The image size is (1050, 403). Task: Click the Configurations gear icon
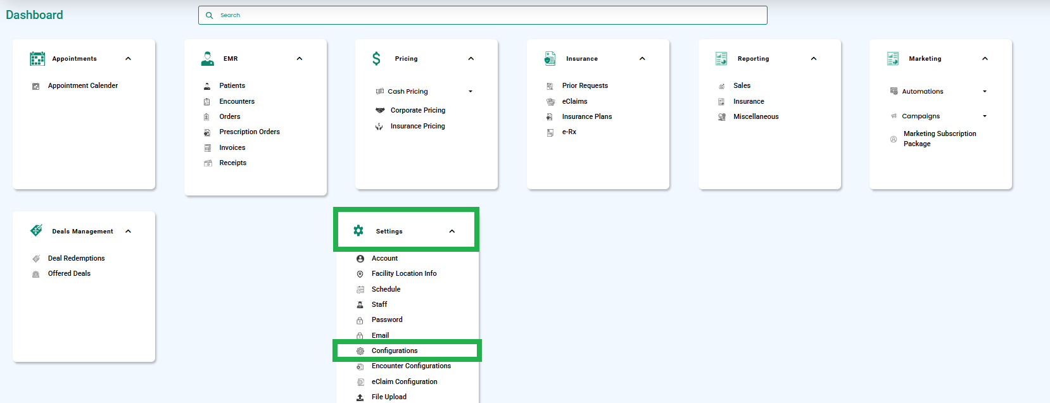point(360,351)
